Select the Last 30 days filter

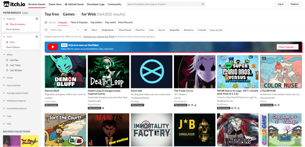click(15, 70)
